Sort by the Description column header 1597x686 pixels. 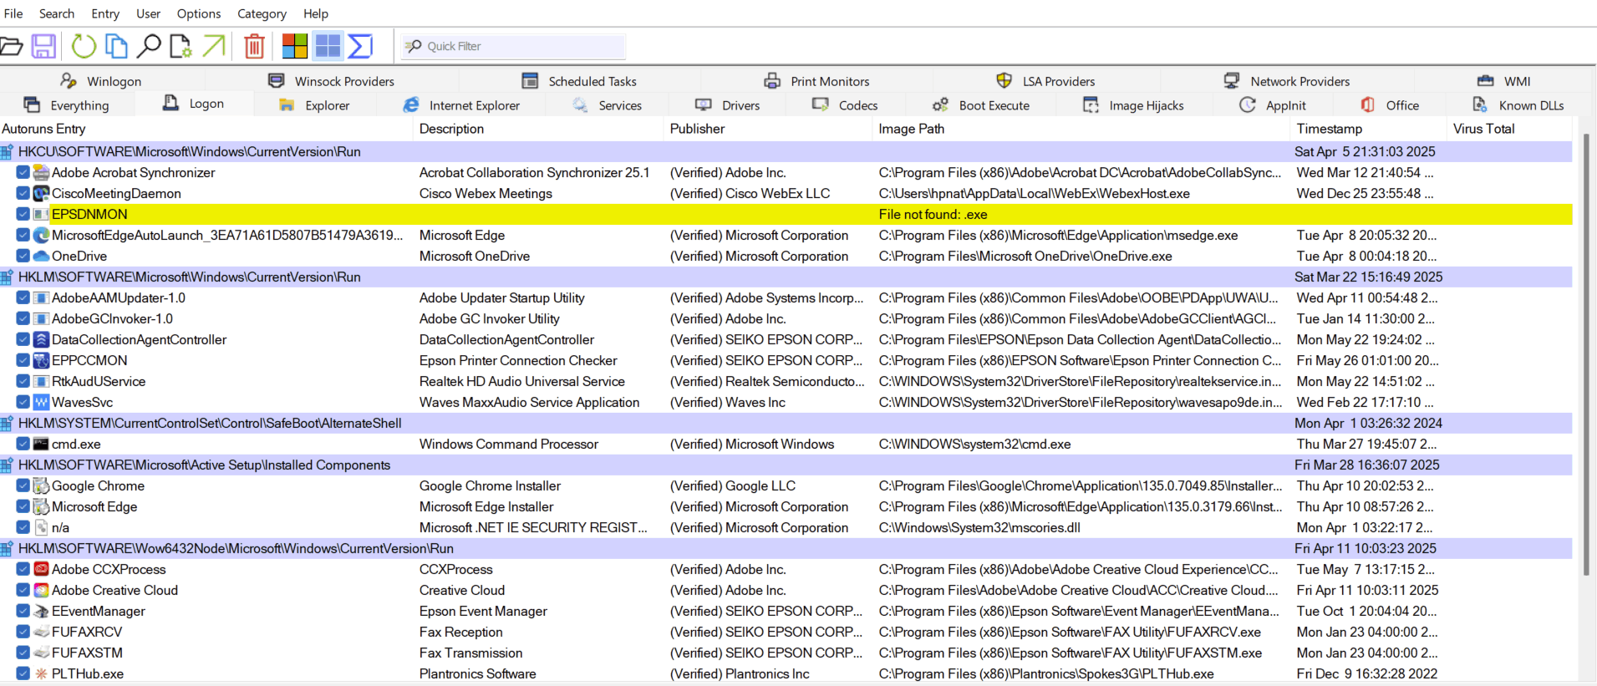pos(539,129)
